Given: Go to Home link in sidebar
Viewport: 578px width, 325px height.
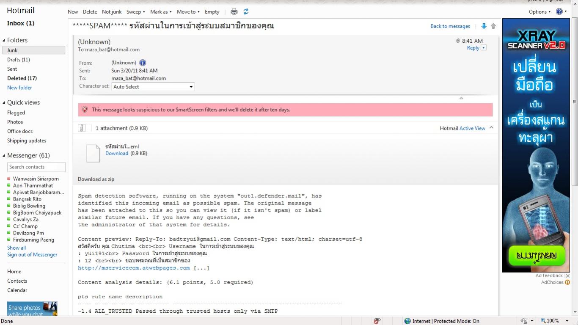Looking at the screenshot, I should point(14,272).
